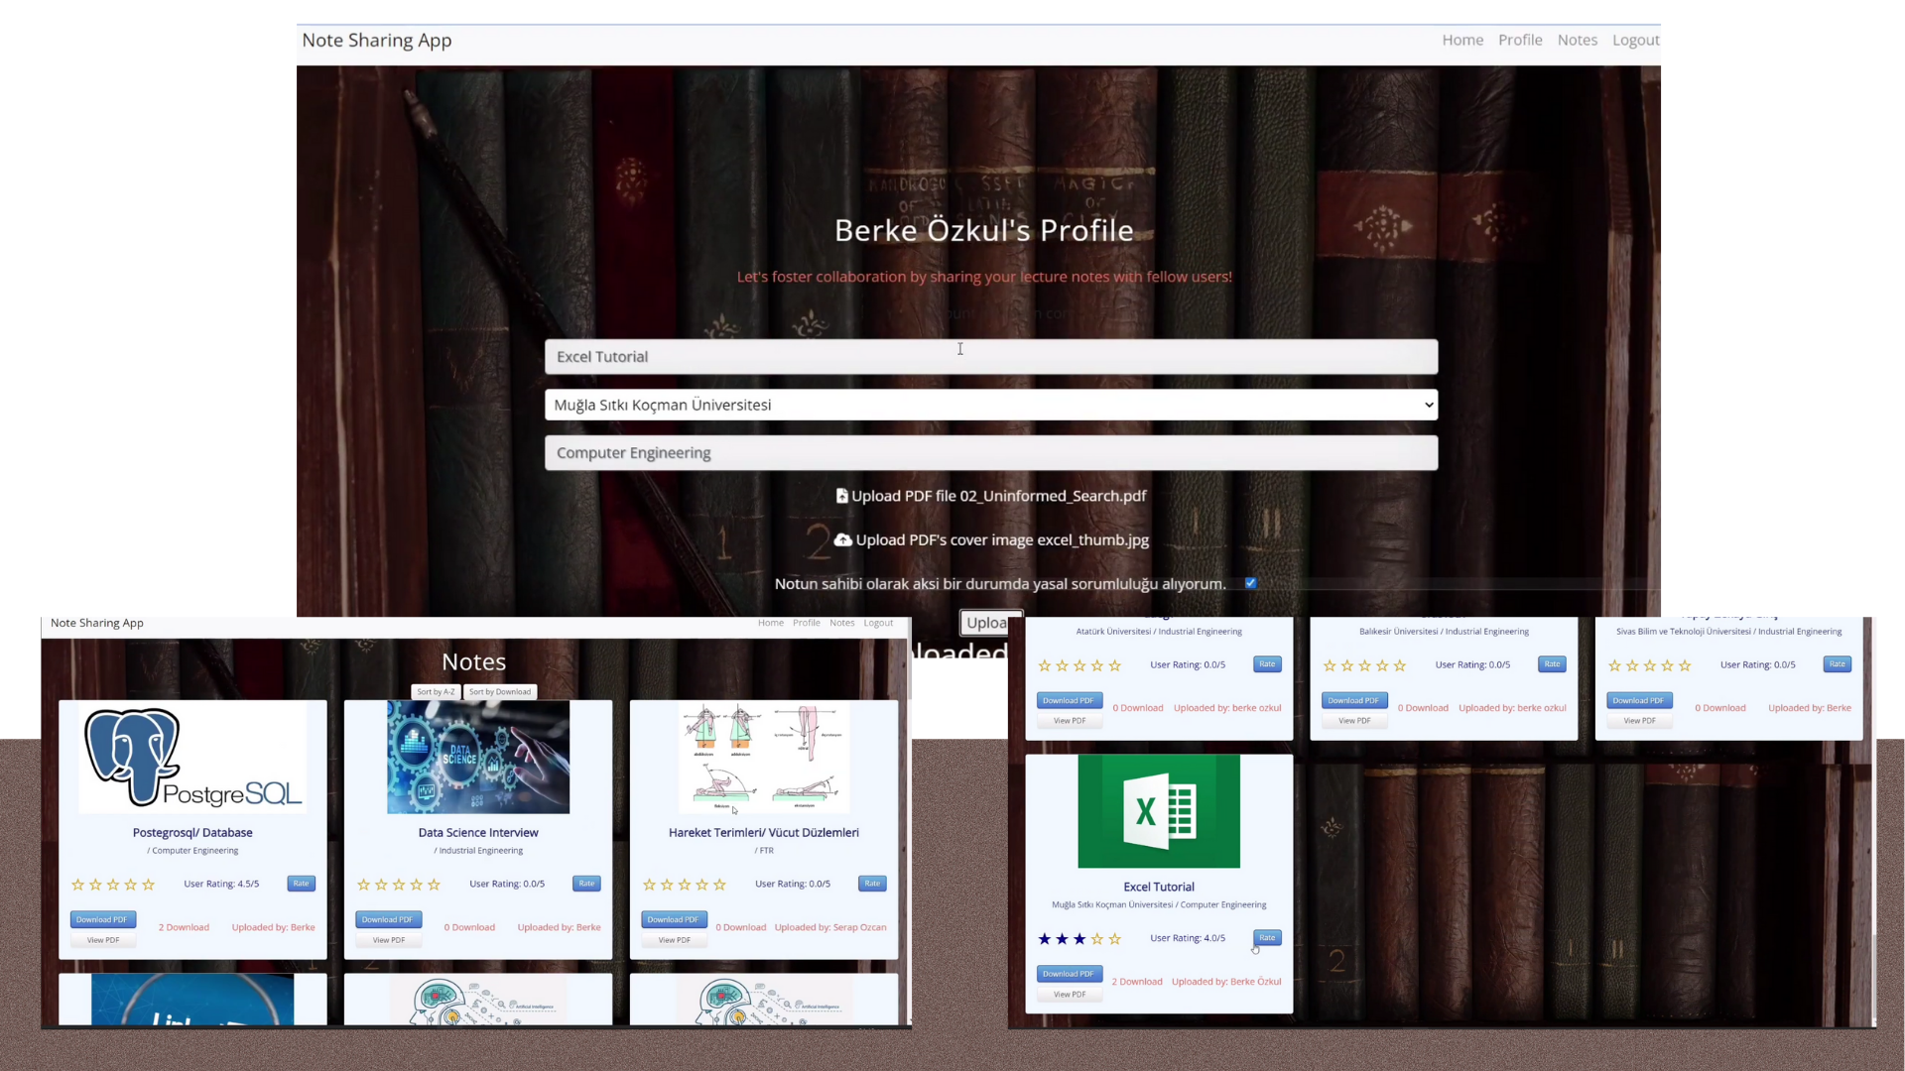Download PDF of Hareket Terimleri note
The image size is (1905, 1071).
click(x=674, y=920)
